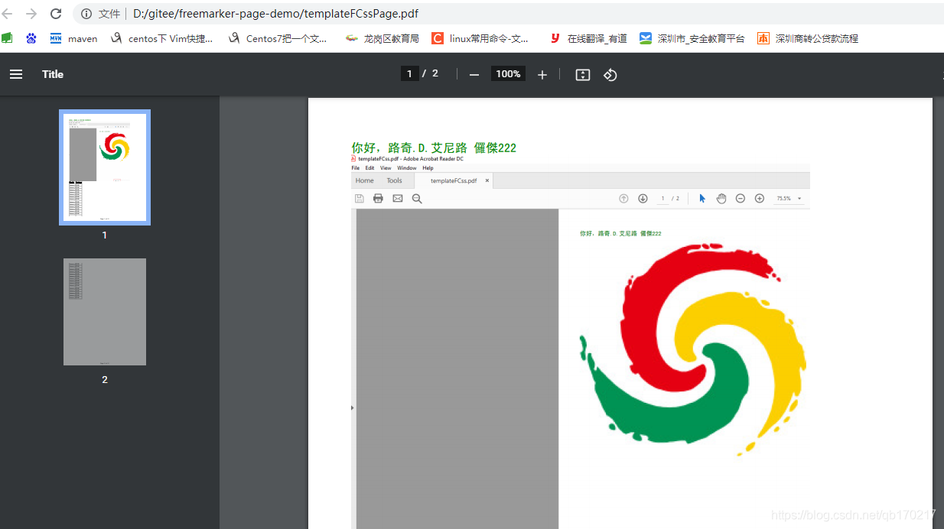The width and height of the screenshot is (944, 529).
Task: Click the current page number field
Action: pyautogui.click(x=409, y=73)
